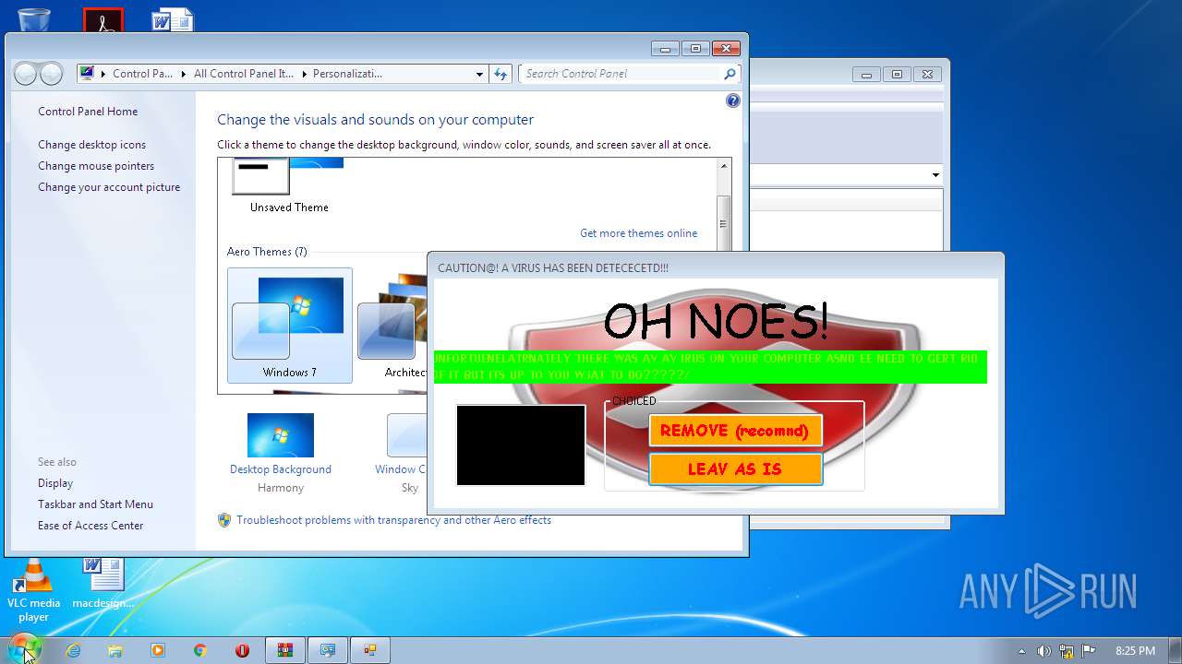Open the Recycle Bin desktop icon

pyautogui.click(x=34, y=18)
